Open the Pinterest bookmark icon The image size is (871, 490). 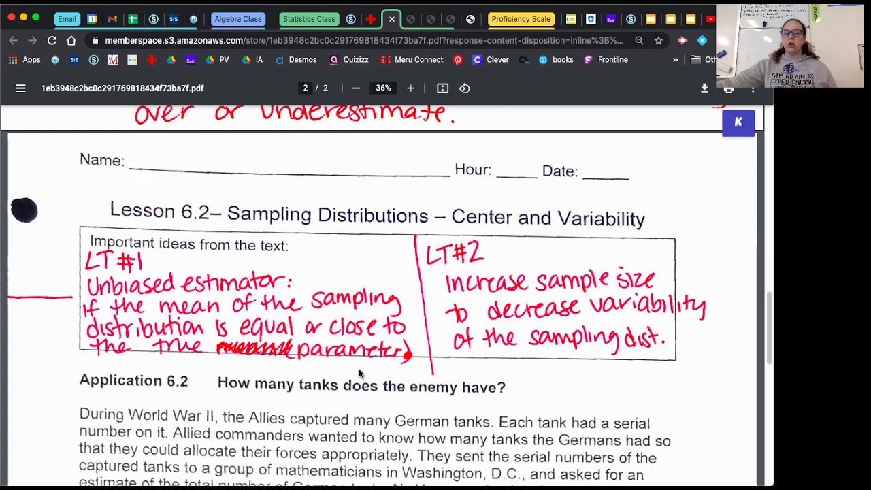458,60
